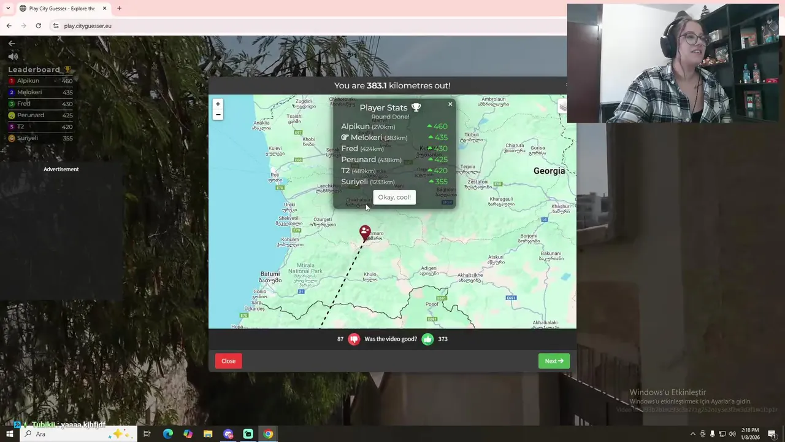The width and height of the screenshot is (785, 442).
Task: Open volume control in system tray
Action: pyautogui.click(x=732, y=434)
